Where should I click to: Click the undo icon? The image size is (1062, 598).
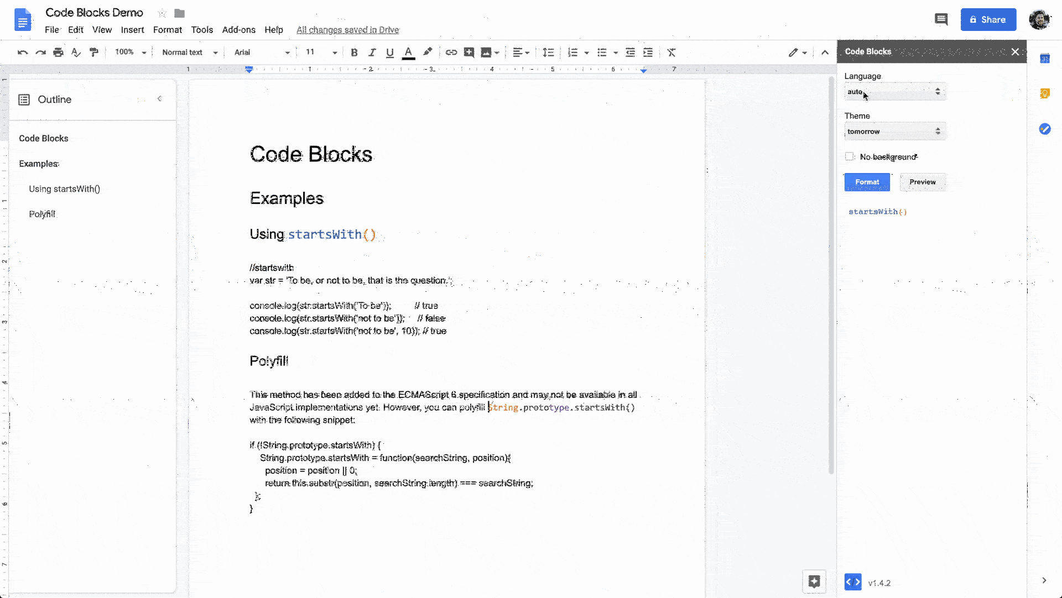point(22,52)
